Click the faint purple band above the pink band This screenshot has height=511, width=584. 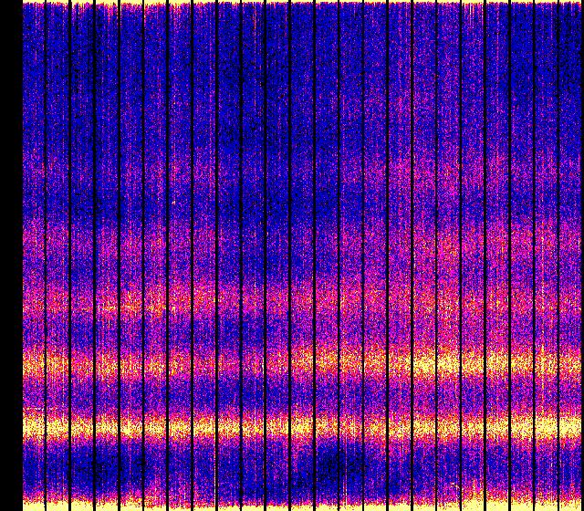(x=301, y=239)
